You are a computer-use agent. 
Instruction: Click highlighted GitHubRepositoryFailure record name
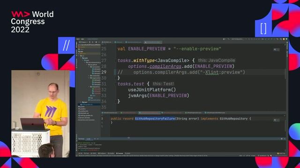(155, 119)
